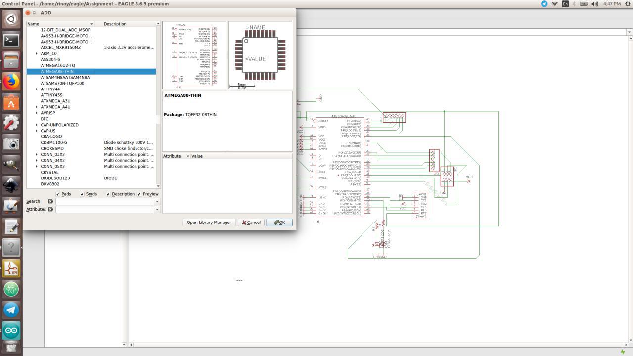
Task: Clear the Search field with X icon
Action: pyautogui.click(x=50, y=201)
